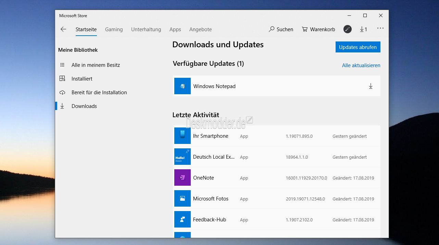Viewport: 439px width, 245px height.
Task: Open the downloads indicator showing 1
Action: tap(363, 29)
